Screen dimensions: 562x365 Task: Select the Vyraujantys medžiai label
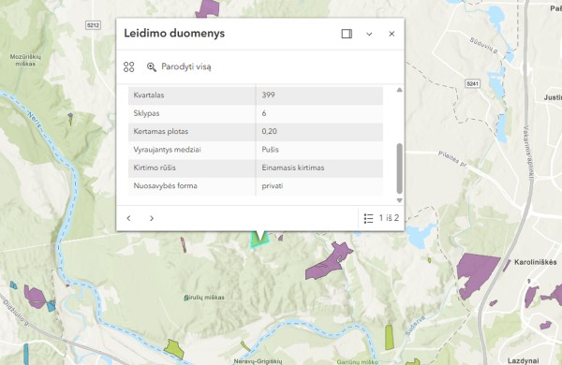[x=167, y=150]
